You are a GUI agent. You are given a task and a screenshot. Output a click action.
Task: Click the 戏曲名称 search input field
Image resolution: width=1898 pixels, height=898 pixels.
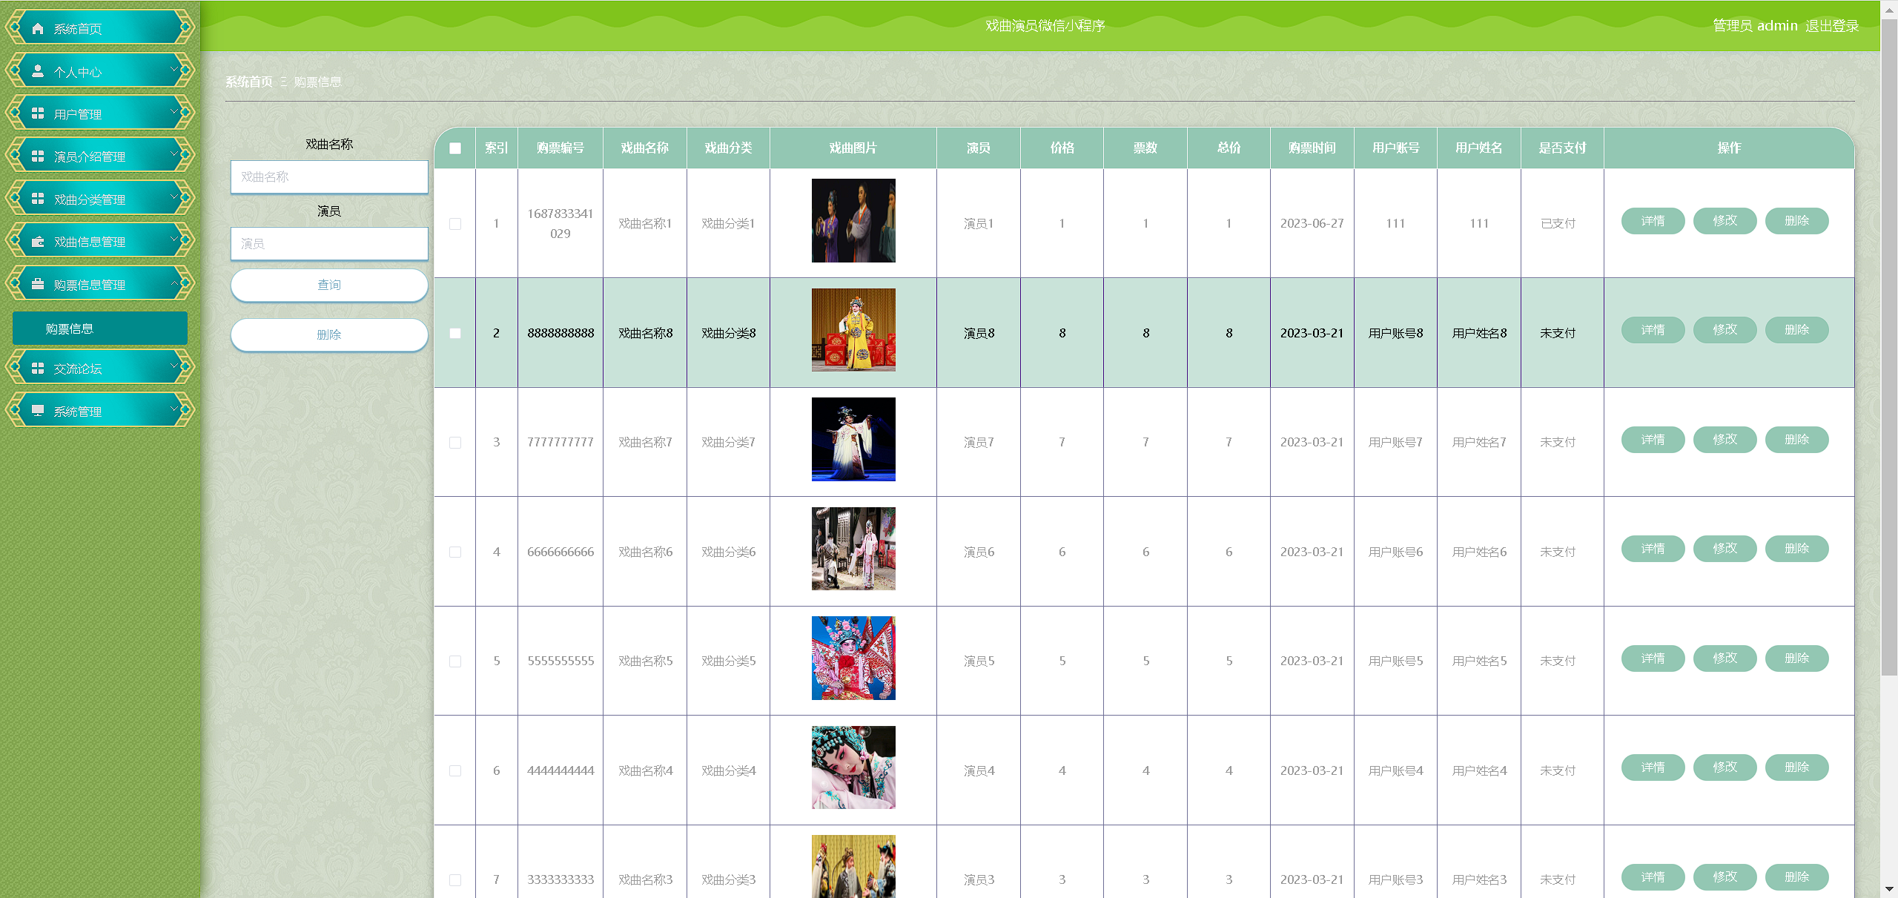(329, 177)
